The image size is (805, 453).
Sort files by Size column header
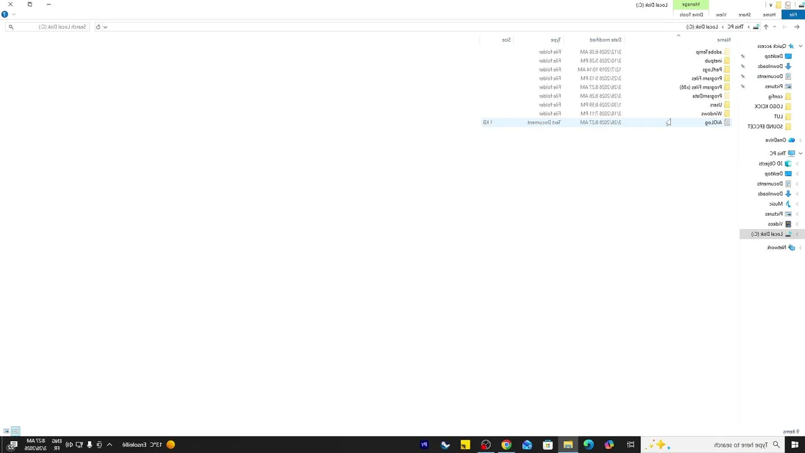tap(506, 40)
